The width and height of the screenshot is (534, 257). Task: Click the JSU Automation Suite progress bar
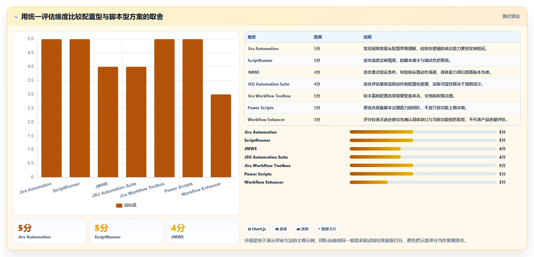423,157
